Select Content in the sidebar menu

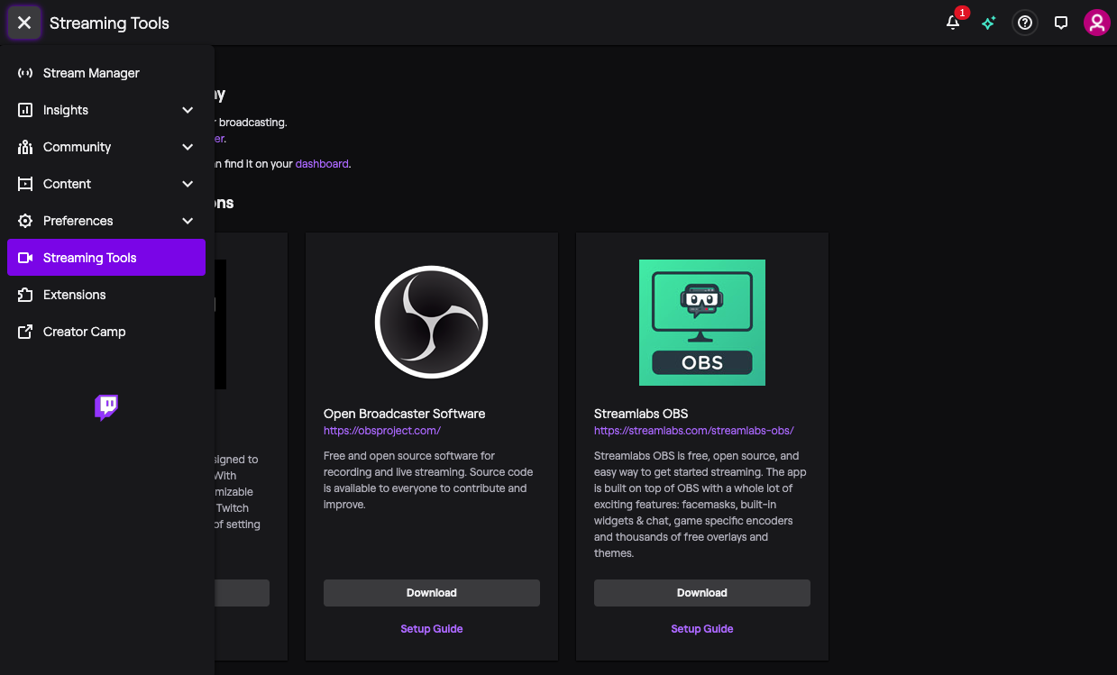tap(106, 184)
